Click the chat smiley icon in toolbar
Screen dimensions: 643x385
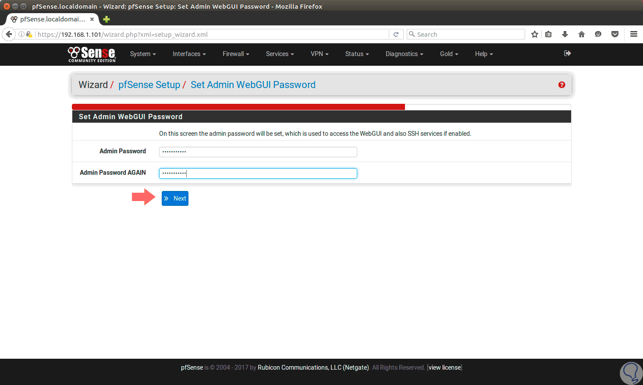tap(598, 34)
